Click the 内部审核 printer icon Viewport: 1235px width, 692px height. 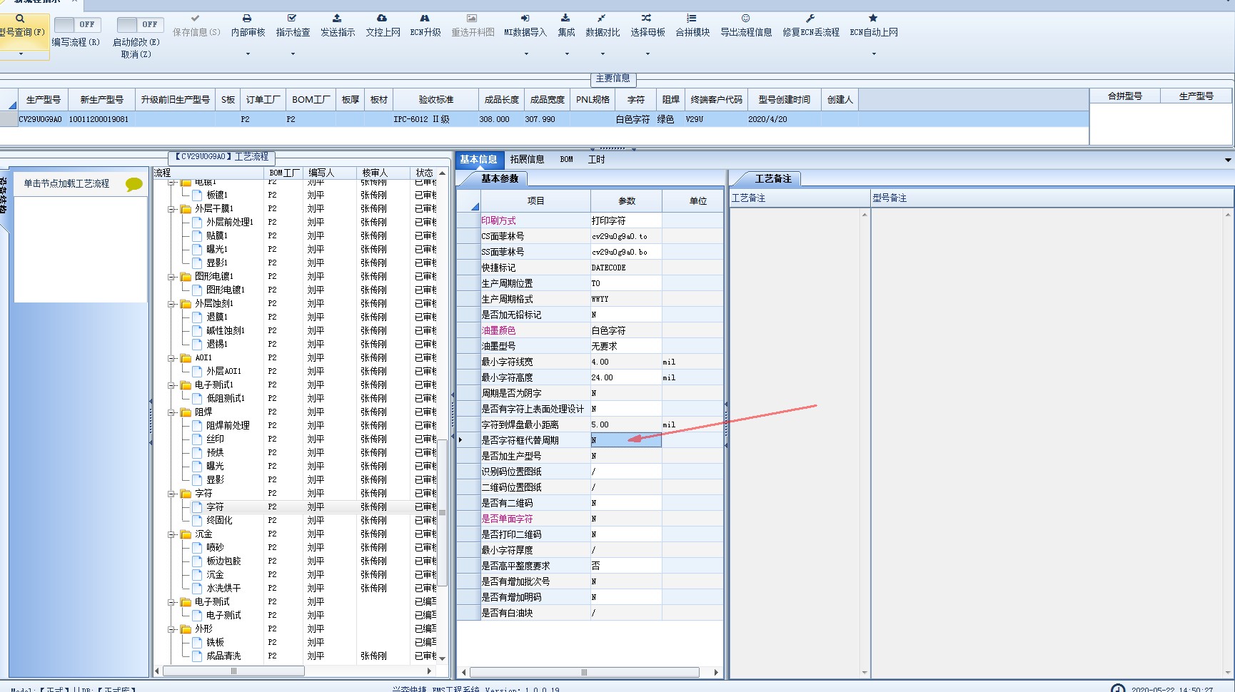247,18
